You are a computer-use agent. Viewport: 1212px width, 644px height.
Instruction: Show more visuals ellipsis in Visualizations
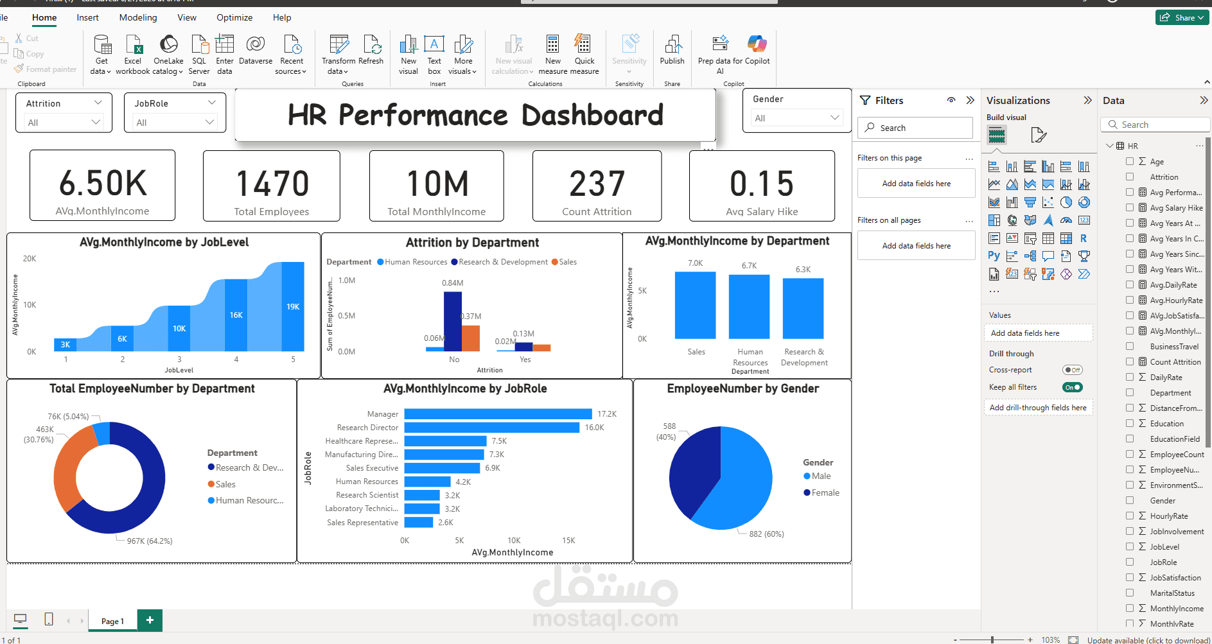pos(994,291)
